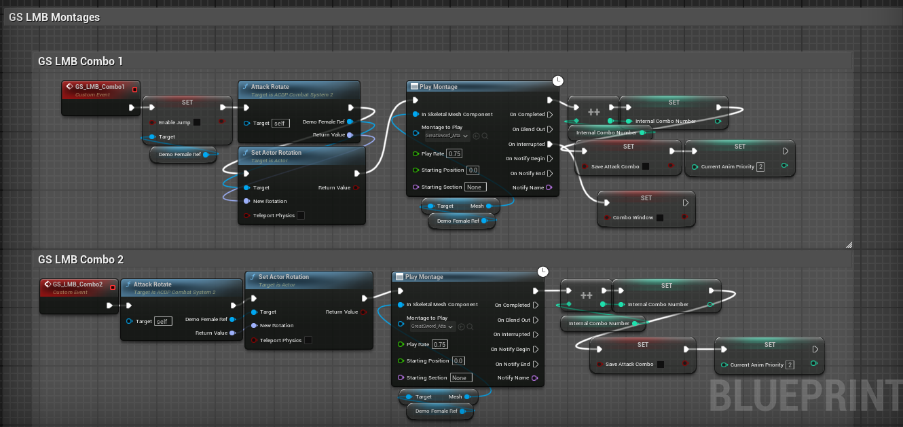
Task: Toggle Teleport Physics checkbox in Combo 1
Action: [x=301, y=216]
